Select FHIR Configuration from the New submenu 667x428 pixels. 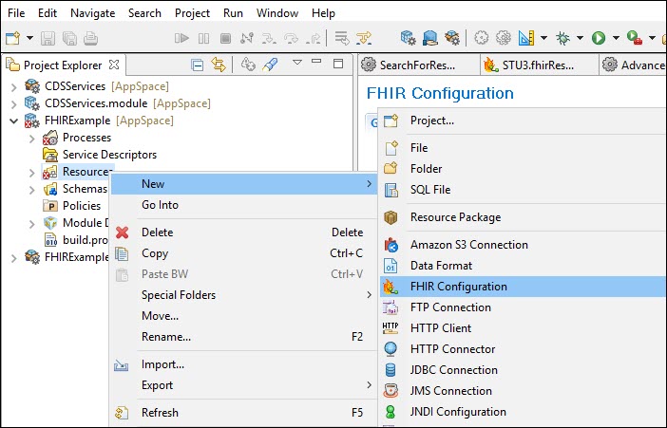click(x=458, y=287)
